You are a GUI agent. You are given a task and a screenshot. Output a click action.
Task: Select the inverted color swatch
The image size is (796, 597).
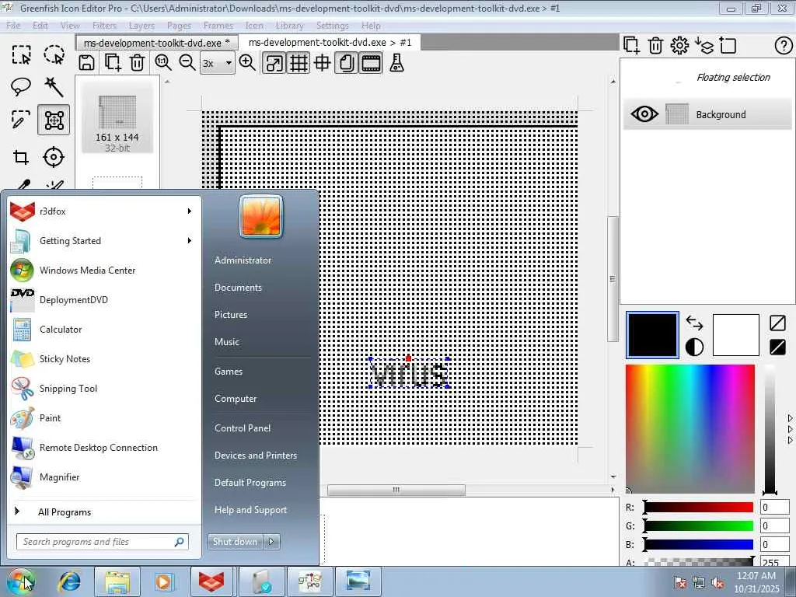point(777,347)
